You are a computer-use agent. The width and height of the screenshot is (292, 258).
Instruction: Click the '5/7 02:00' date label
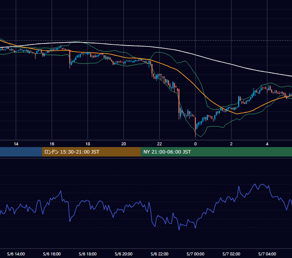point(231,254)
